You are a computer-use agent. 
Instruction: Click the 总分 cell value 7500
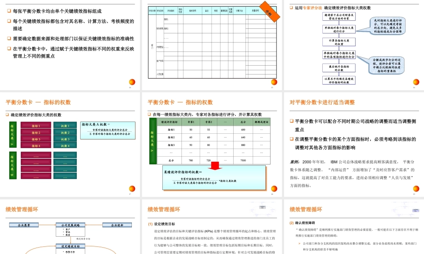pos(243,160)
